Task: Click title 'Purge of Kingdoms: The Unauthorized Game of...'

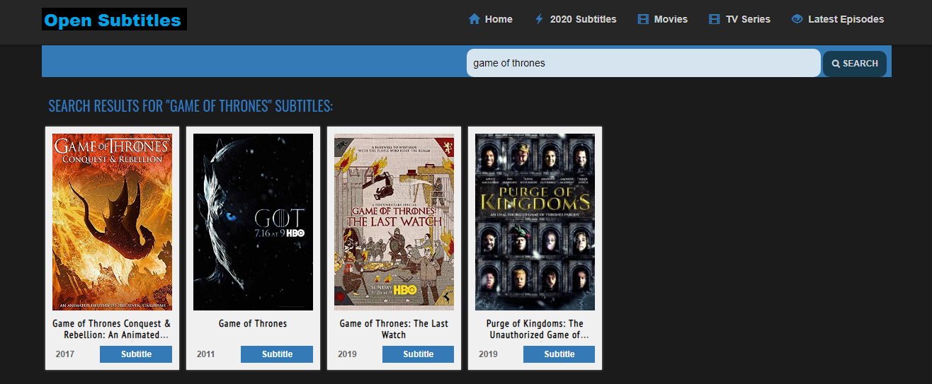Action: 535,329
